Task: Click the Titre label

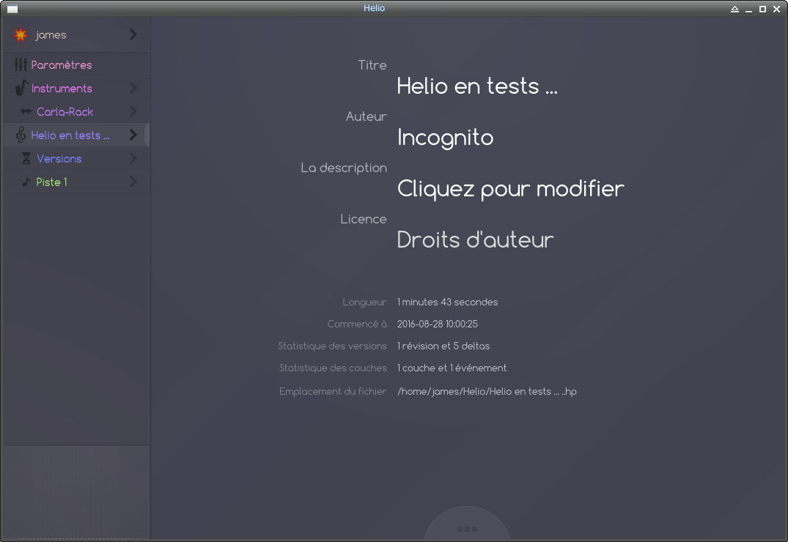Action: 372,65
